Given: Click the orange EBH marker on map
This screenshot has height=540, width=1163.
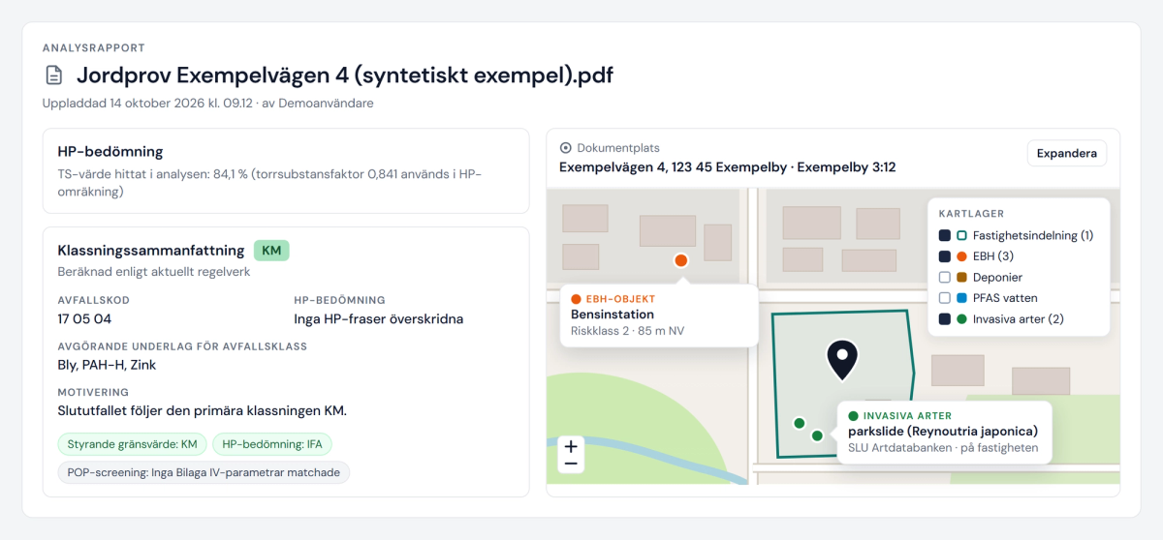Looking at the screenshot, I should pyautogui.click(x=680, y=260).
